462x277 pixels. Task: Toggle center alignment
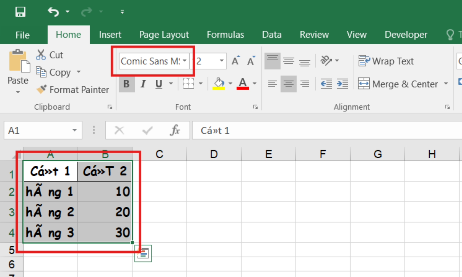click(x=288, y=83)
